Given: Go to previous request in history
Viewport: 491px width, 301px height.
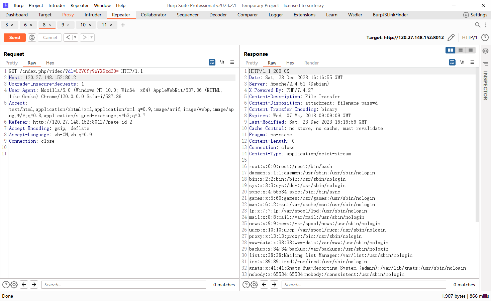Looking at the screenshot, I should tap(68, 37).
